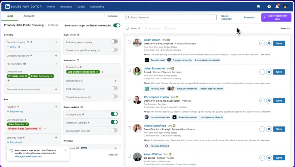Click Clear all filters

[113, 155]
